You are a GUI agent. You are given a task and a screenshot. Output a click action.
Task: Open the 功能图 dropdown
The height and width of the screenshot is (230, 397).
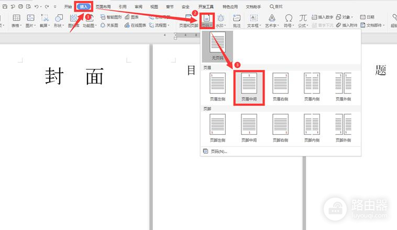90,26
